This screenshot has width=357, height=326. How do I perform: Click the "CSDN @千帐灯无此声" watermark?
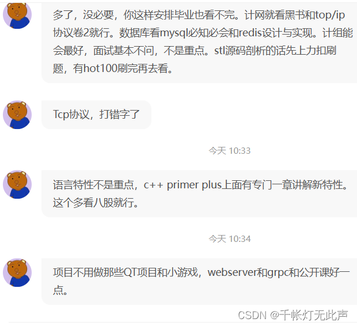[x=293, y=316]
